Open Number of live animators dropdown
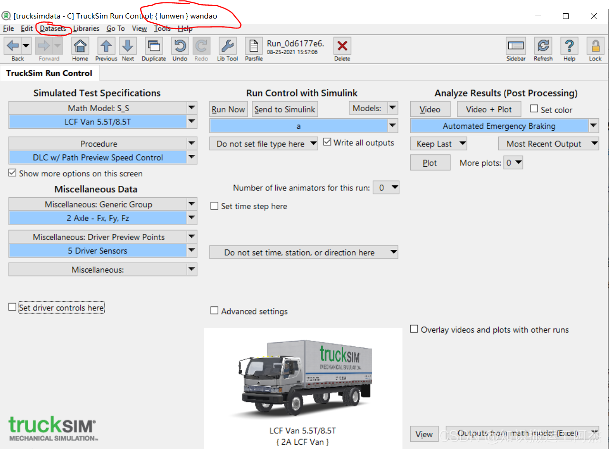 point(386,188)
